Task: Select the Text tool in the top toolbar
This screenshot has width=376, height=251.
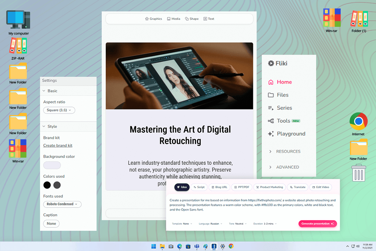Action: click(x=209, y=19)
